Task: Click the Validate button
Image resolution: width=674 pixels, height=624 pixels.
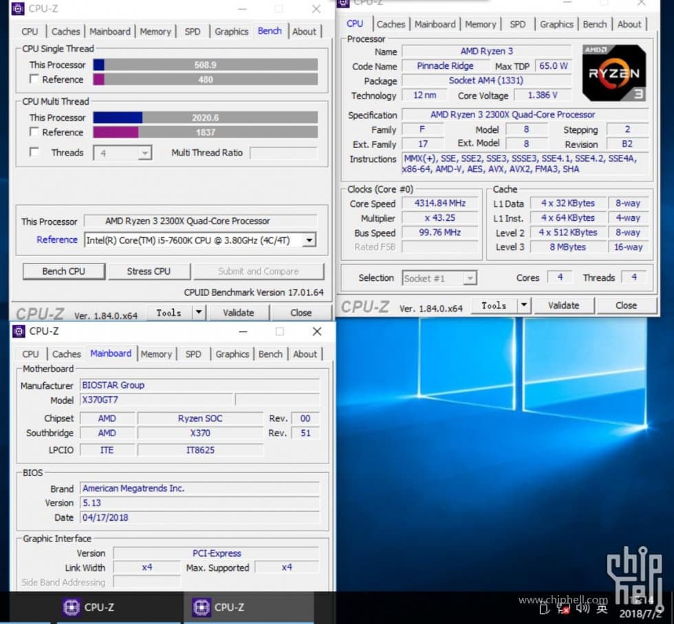Action: pyautogui.click(x=238, y=312)
